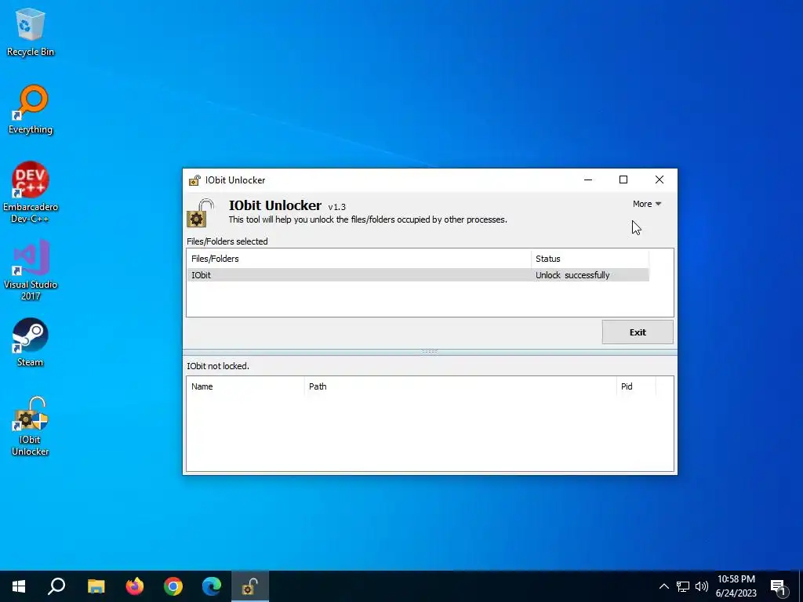
Task: Click the Path column header
Action: coord(460,386)
